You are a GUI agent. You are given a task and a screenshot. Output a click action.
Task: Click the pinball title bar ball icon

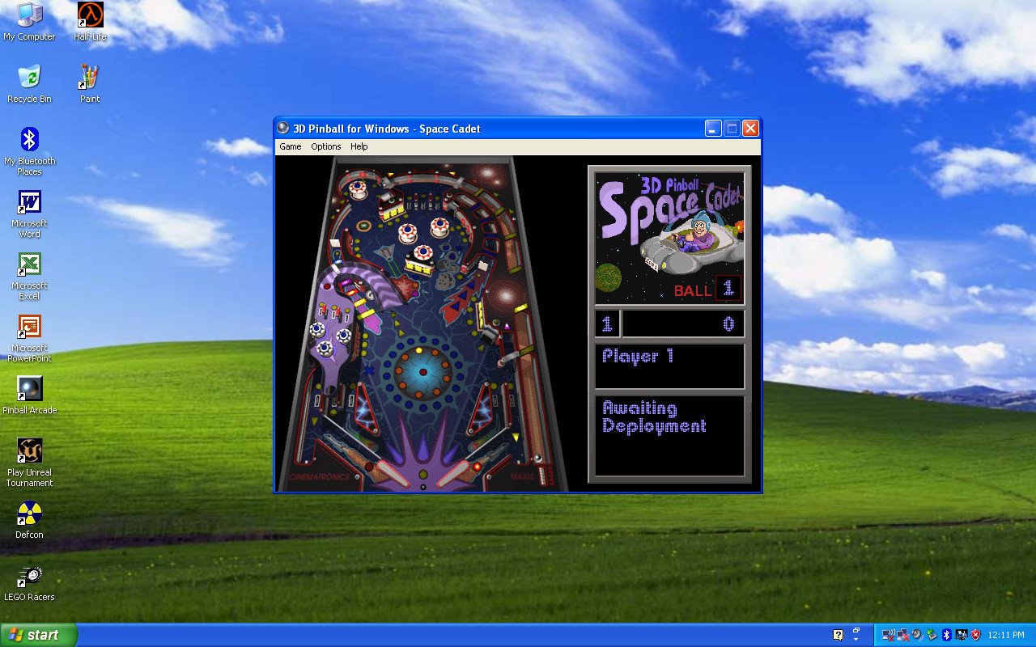click(282, 128)
